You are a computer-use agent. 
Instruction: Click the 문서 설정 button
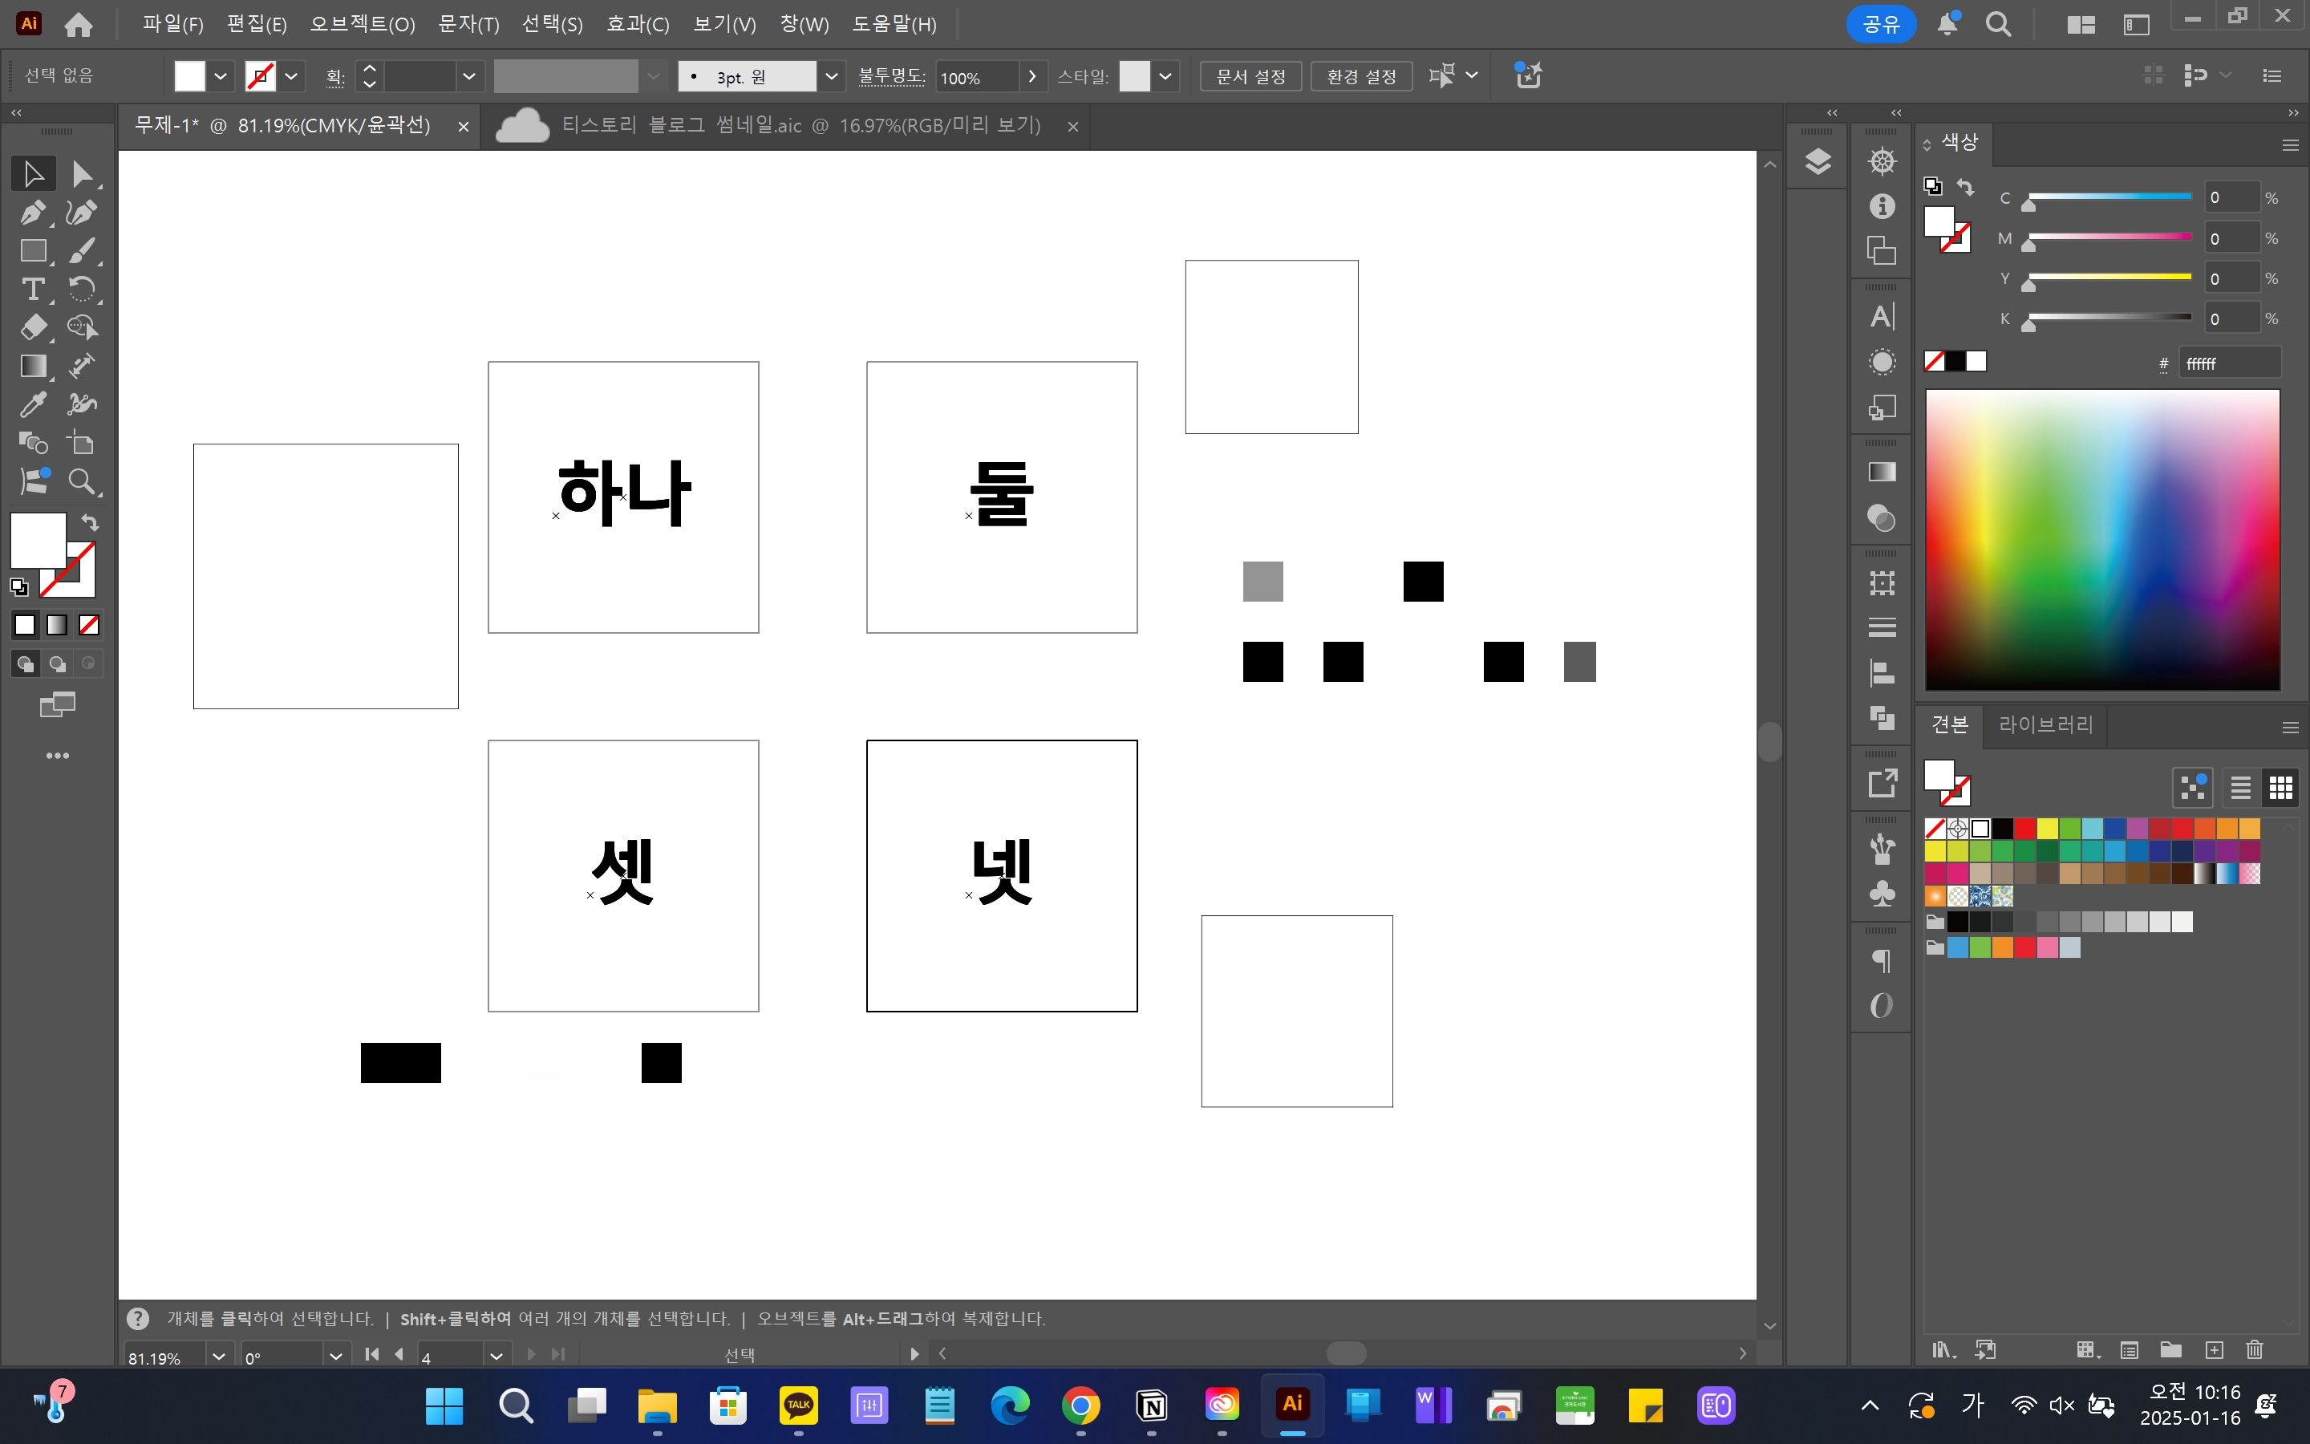(1250, 75)
